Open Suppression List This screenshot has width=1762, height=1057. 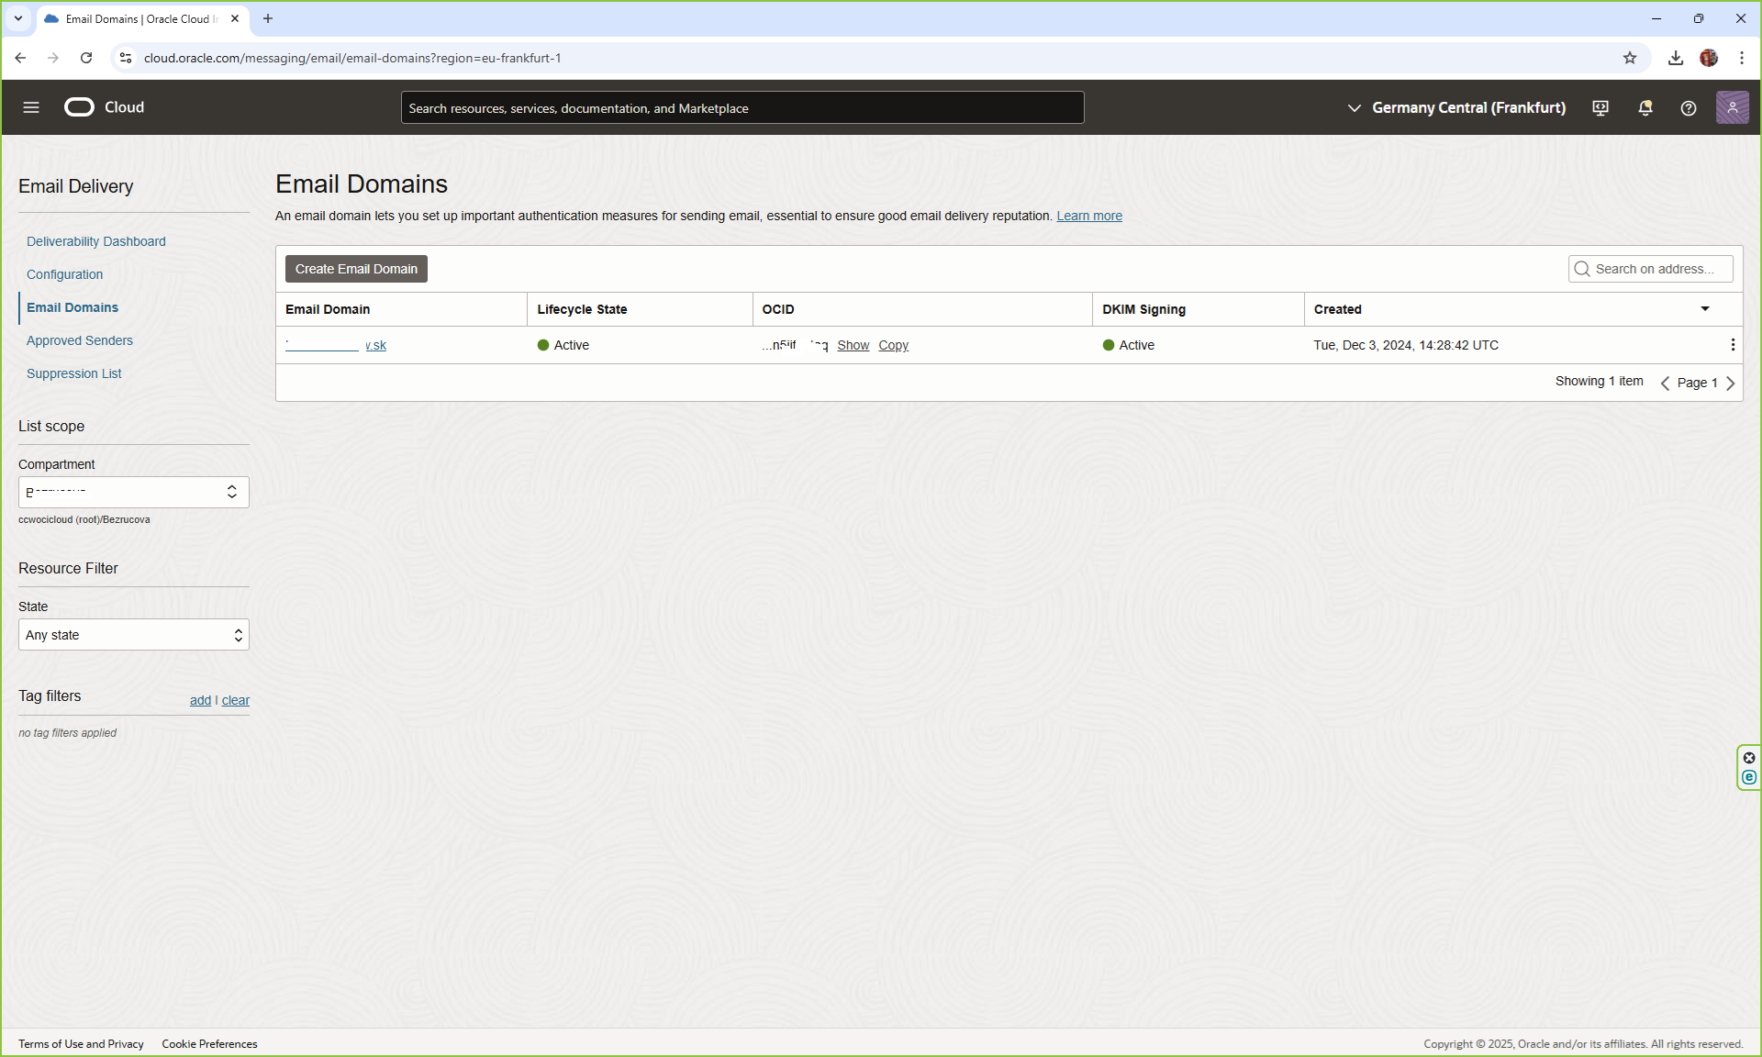(74, 373)
